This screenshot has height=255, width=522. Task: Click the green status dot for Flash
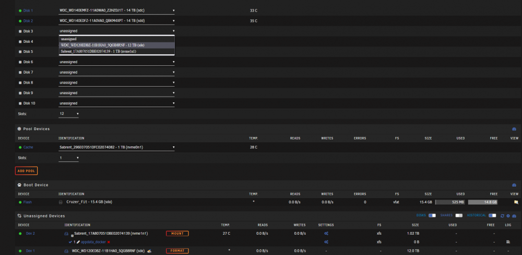pyautogui.click(x=20, y=202)
